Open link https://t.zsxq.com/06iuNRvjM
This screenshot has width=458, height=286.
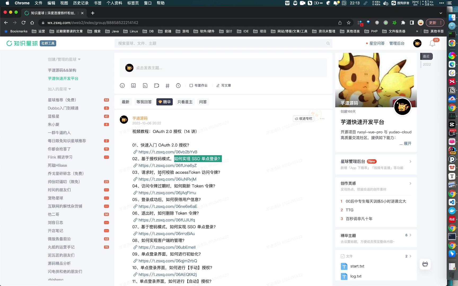click(167, 179)
